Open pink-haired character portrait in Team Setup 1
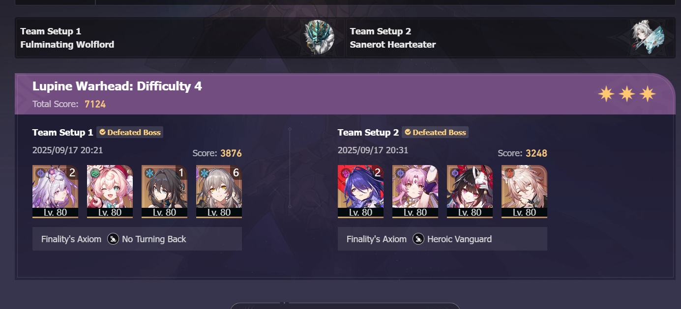Screen dimensions: 681x309 click(x=110, y=192)
